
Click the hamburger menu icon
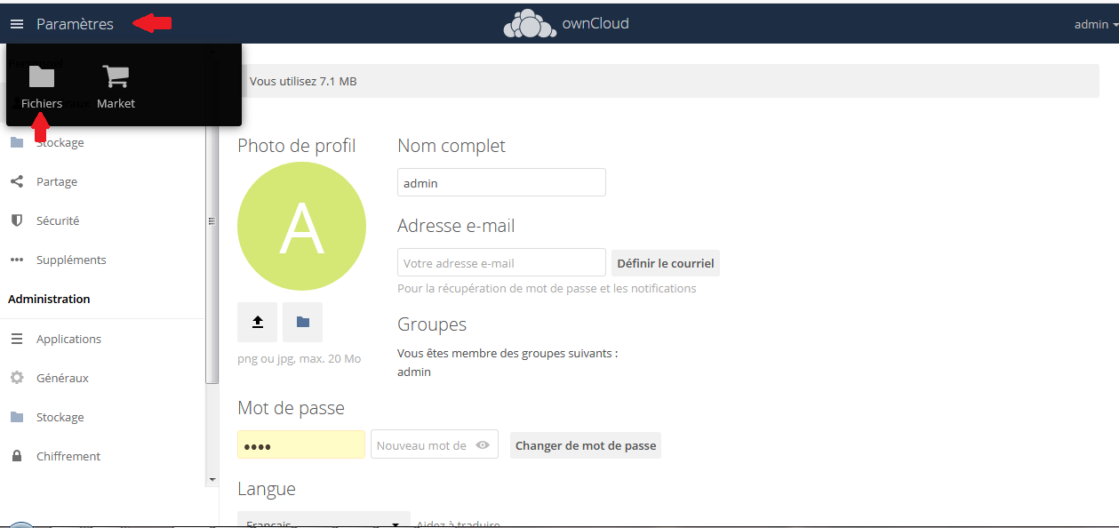point(17,24)
